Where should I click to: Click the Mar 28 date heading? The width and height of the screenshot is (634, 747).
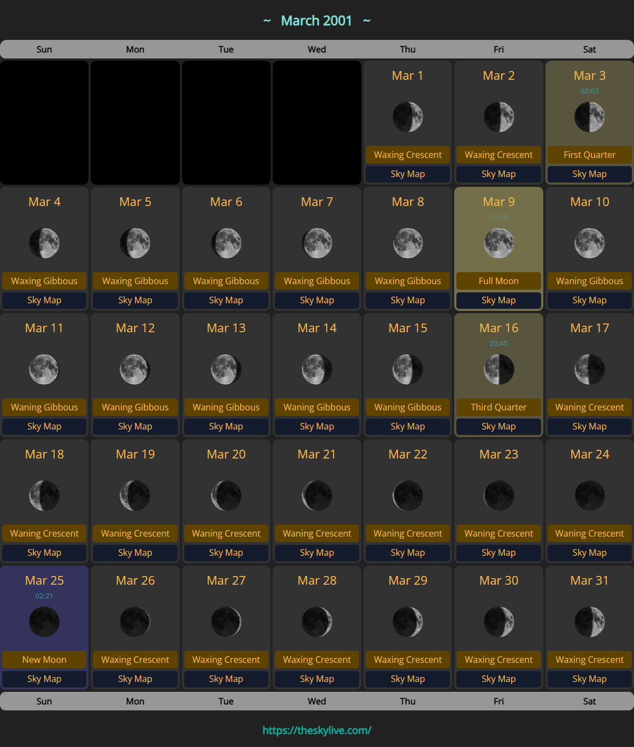tap(317, 580)
